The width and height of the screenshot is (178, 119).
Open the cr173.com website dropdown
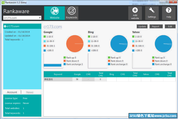[x=22, y=18]
